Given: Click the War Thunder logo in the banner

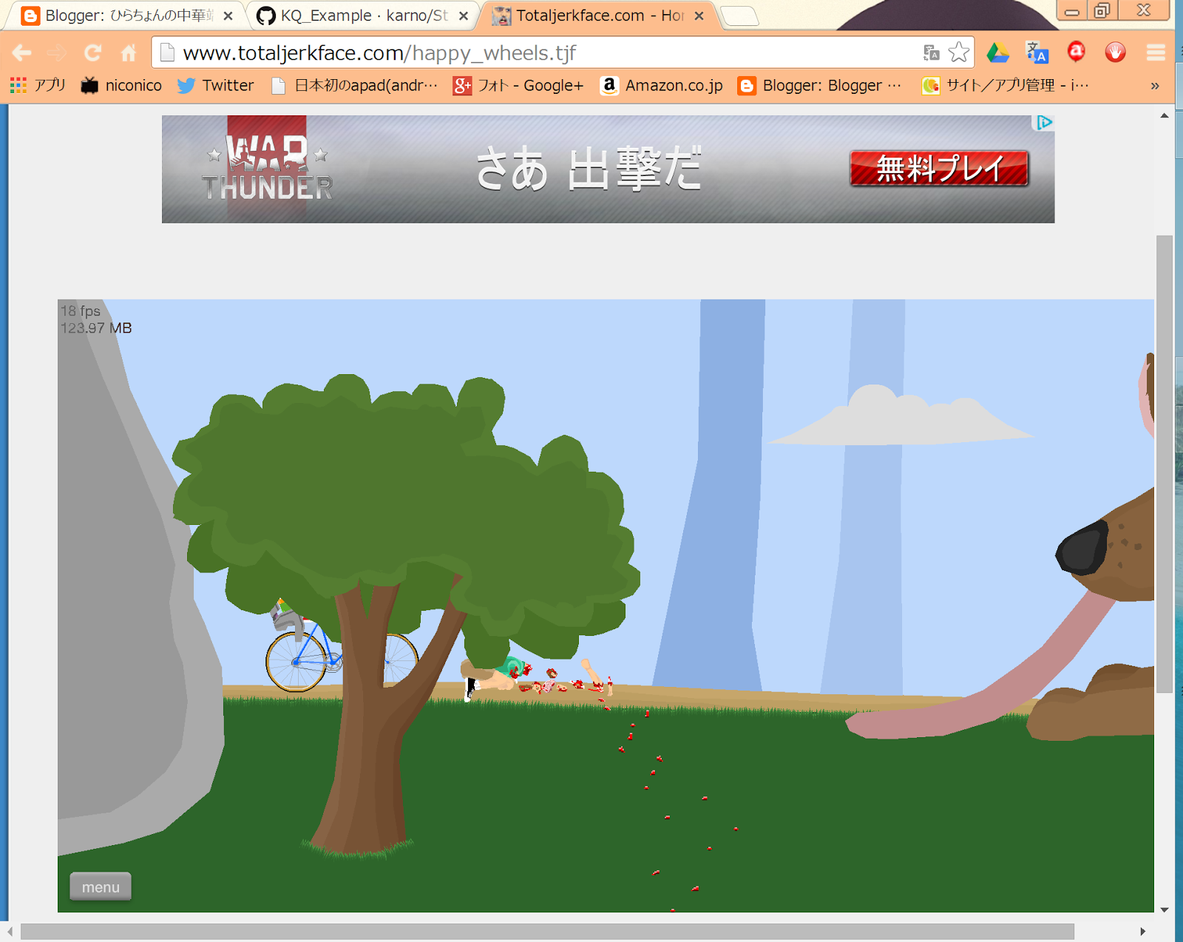Looking at the screenshot, I should (x=268, y=169).
